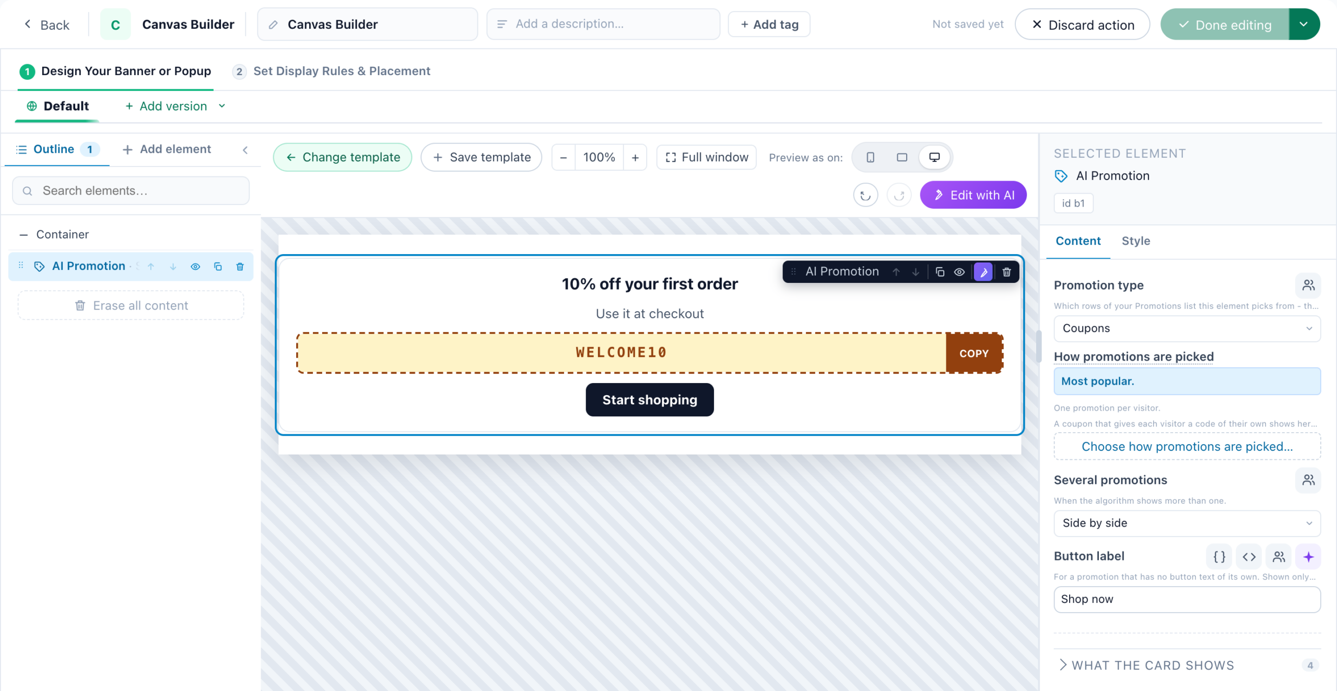Toggle AI Promotion visibility in outline
The height and width of the screenshot is (691, 1337).
(195, 267)
